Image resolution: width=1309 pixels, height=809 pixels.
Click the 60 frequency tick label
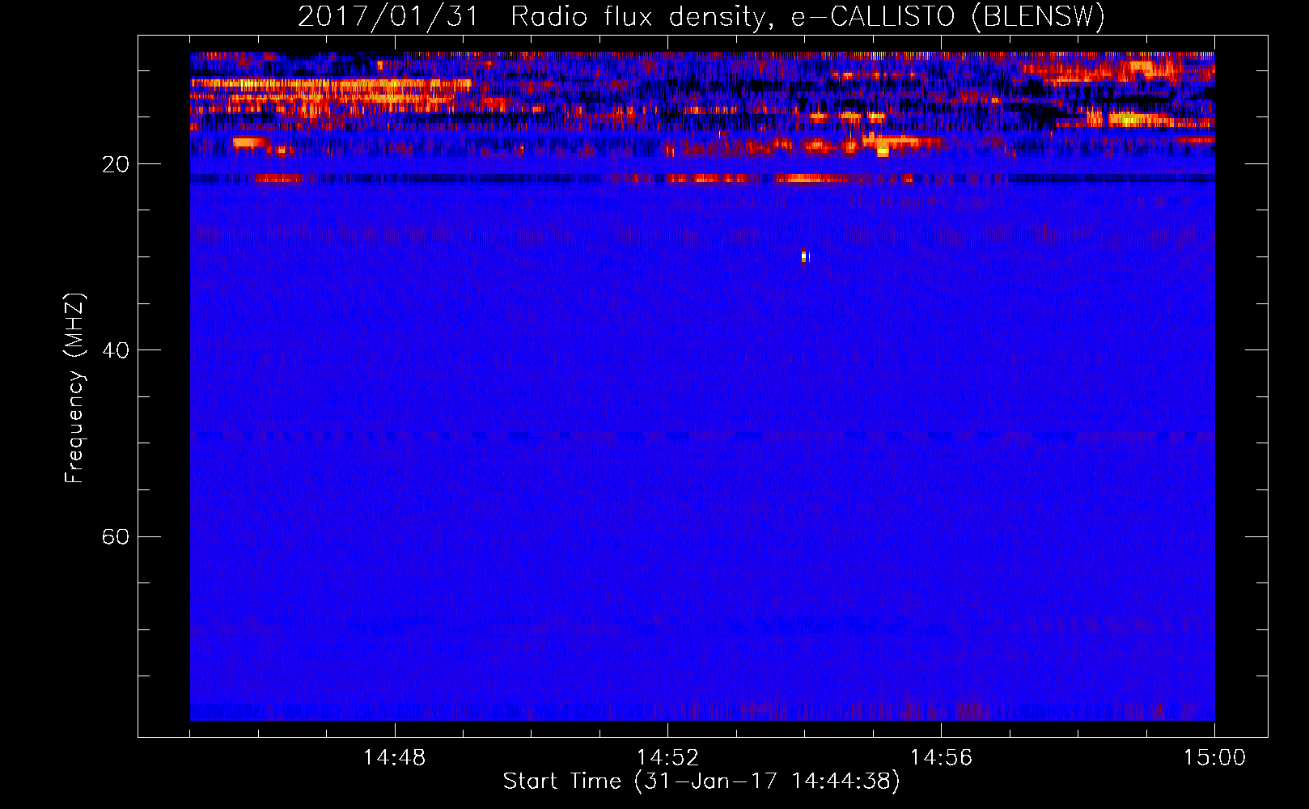[116, 536]
